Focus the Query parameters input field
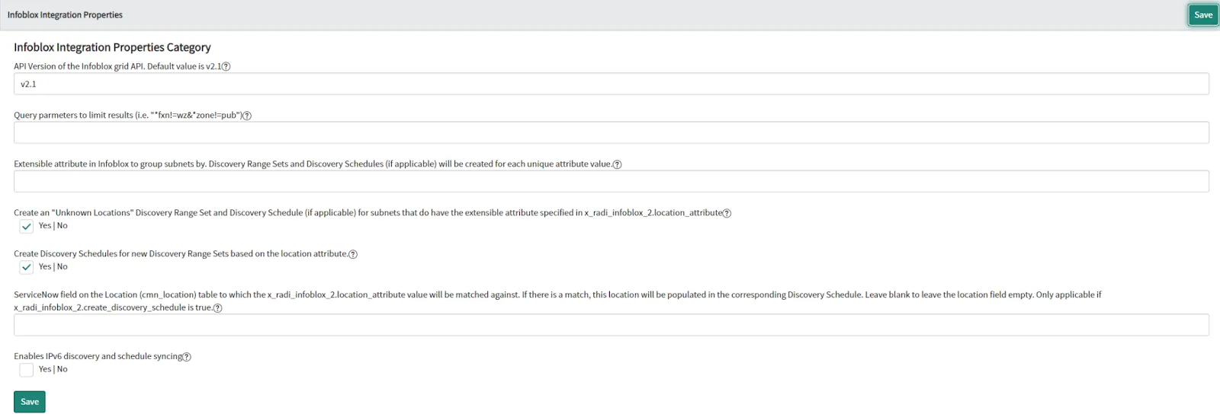The width and height of the screenshot is (1220, 417). tap(612, 132)
